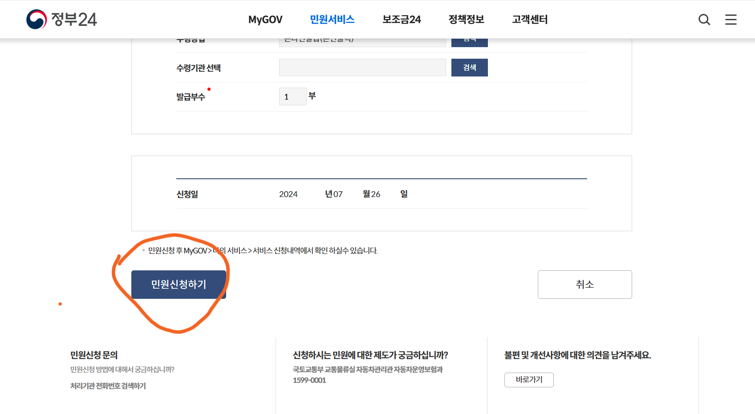Open the search magnifier icon

coord(704,20)
